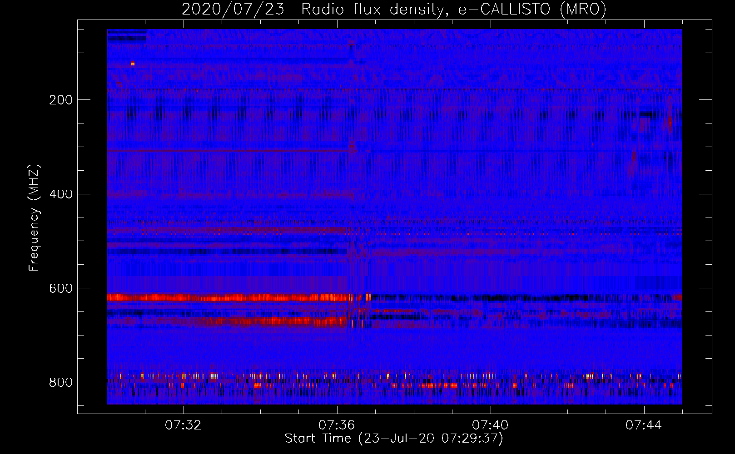Click the 07:44 time tick label
735x454 pixels.
[644, 425]
